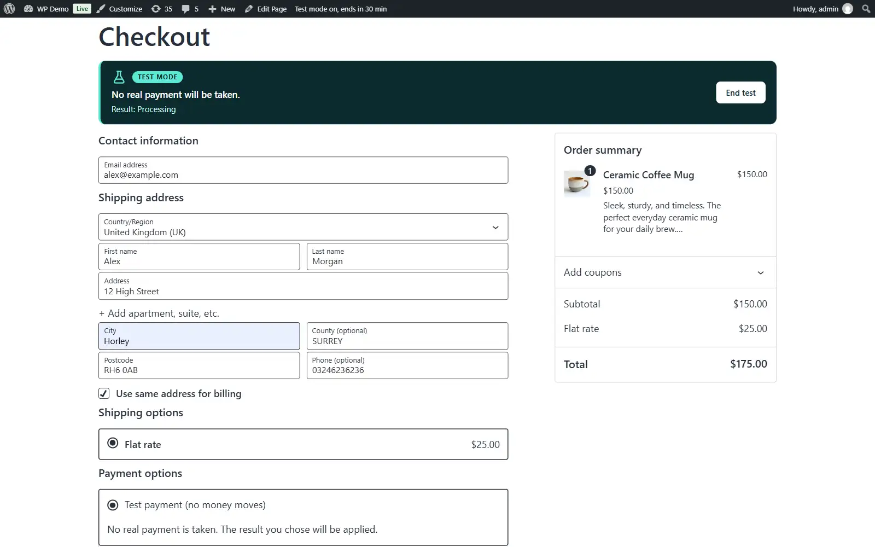The image size is (875, 547).
Task: Toggle Use same address for billing
Action: [x=104, y=393]
